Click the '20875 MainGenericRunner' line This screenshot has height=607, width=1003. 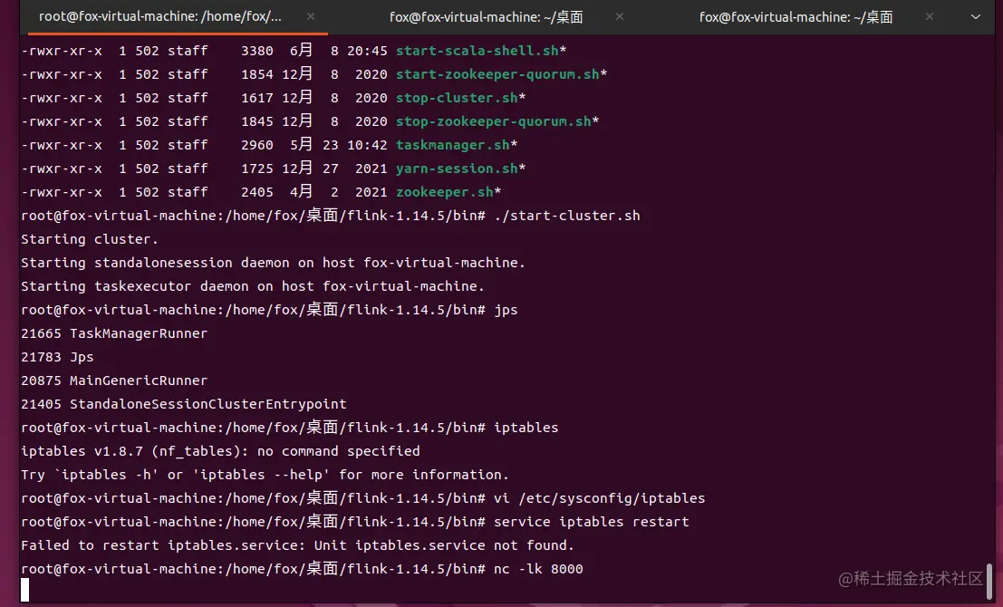pyautogui.click(x=114, y=381)
